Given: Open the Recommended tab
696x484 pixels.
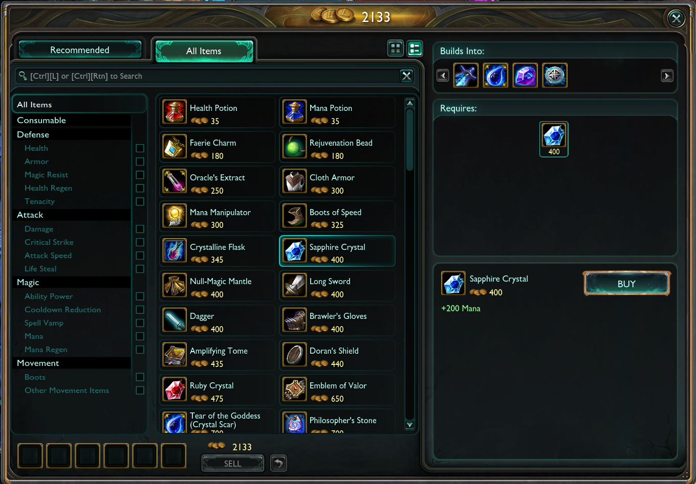Looking at the screenshot, I should click(x=80, y=50).
